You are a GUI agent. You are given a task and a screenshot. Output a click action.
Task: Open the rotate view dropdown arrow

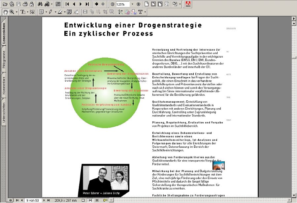pos(180,4)
